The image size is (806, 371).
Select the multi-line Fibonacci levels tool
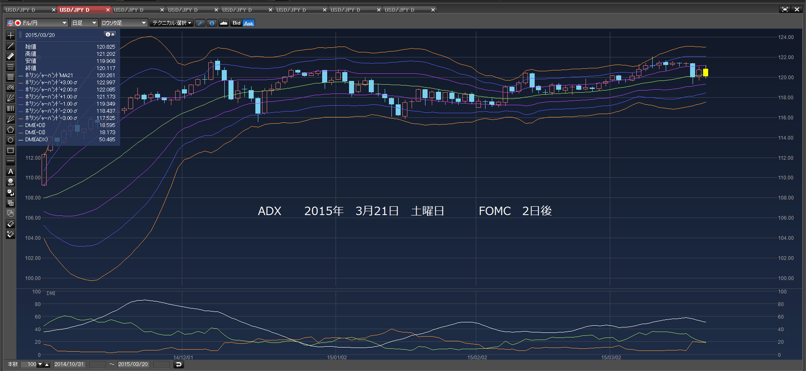[x=11, y=77]
